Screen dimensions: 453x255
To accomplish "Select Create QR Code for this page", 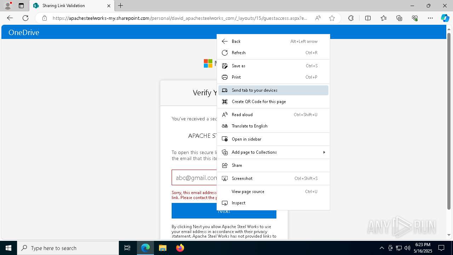I will pos(273,102).
